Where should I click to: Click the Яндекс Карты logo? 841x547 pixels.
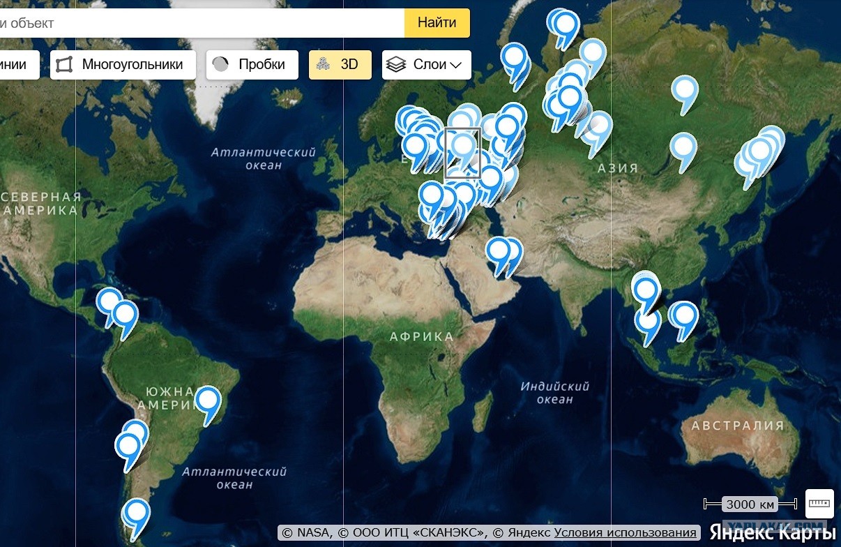click(x=773, y=532)
